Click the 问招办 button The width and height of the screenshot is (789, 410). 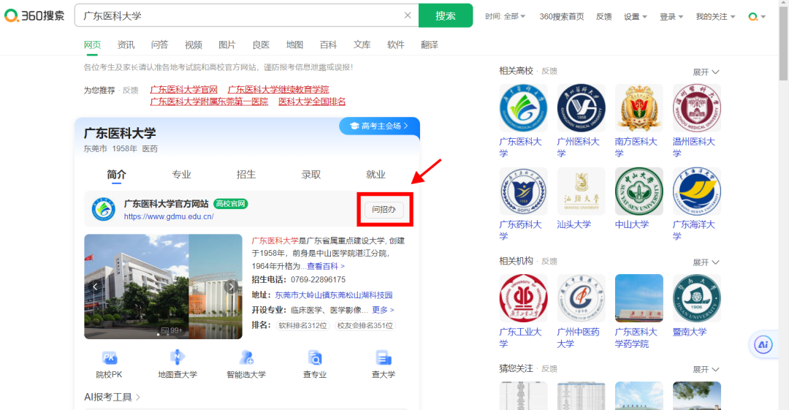[x=384, y=210]
